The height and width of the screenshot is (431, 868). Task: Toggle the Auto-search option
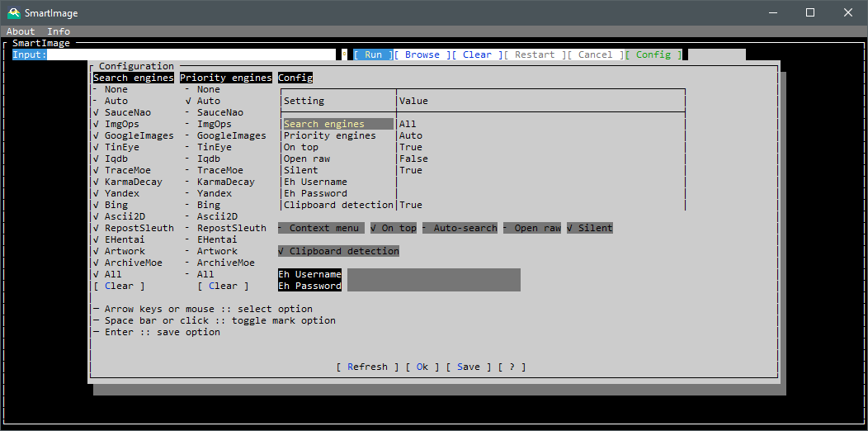(460, 228)
